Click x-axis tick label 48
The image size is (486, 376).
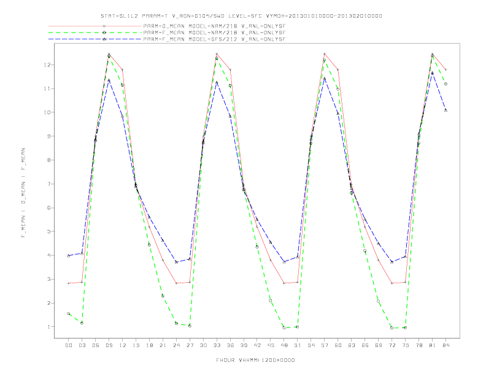coord(284,345)
